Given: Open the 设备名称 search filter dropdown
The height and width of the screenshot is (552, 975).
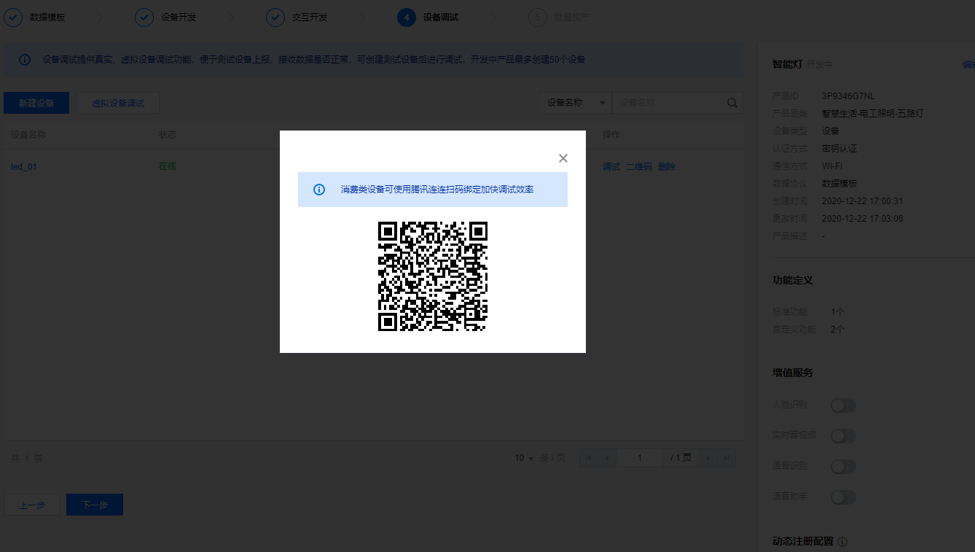Looking at the screenshot, I should tap(576, 103).
